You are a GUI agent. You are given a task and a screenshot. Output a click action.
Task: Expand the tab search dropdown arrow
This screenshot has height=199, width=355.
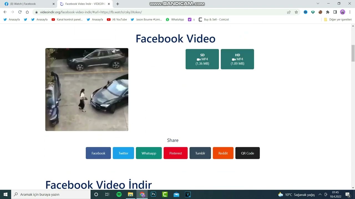(318, 4)
